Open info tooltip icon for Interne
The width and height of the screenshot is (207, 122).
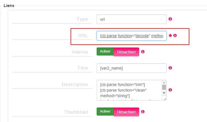[143, 52]
